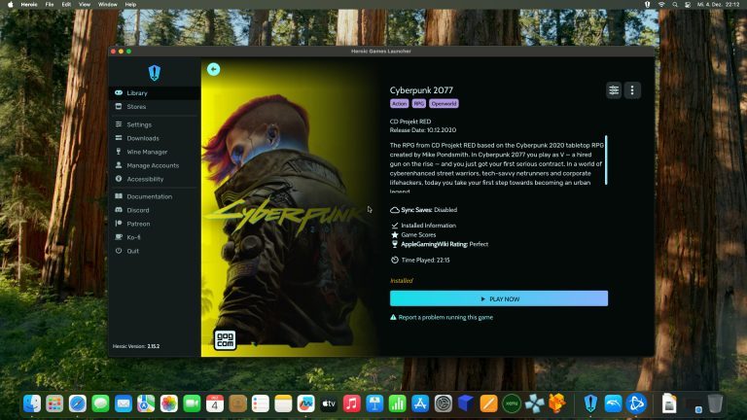Open Control Center in menu bar
Viewport: 747px width, 420px height.
coord(688,4)
